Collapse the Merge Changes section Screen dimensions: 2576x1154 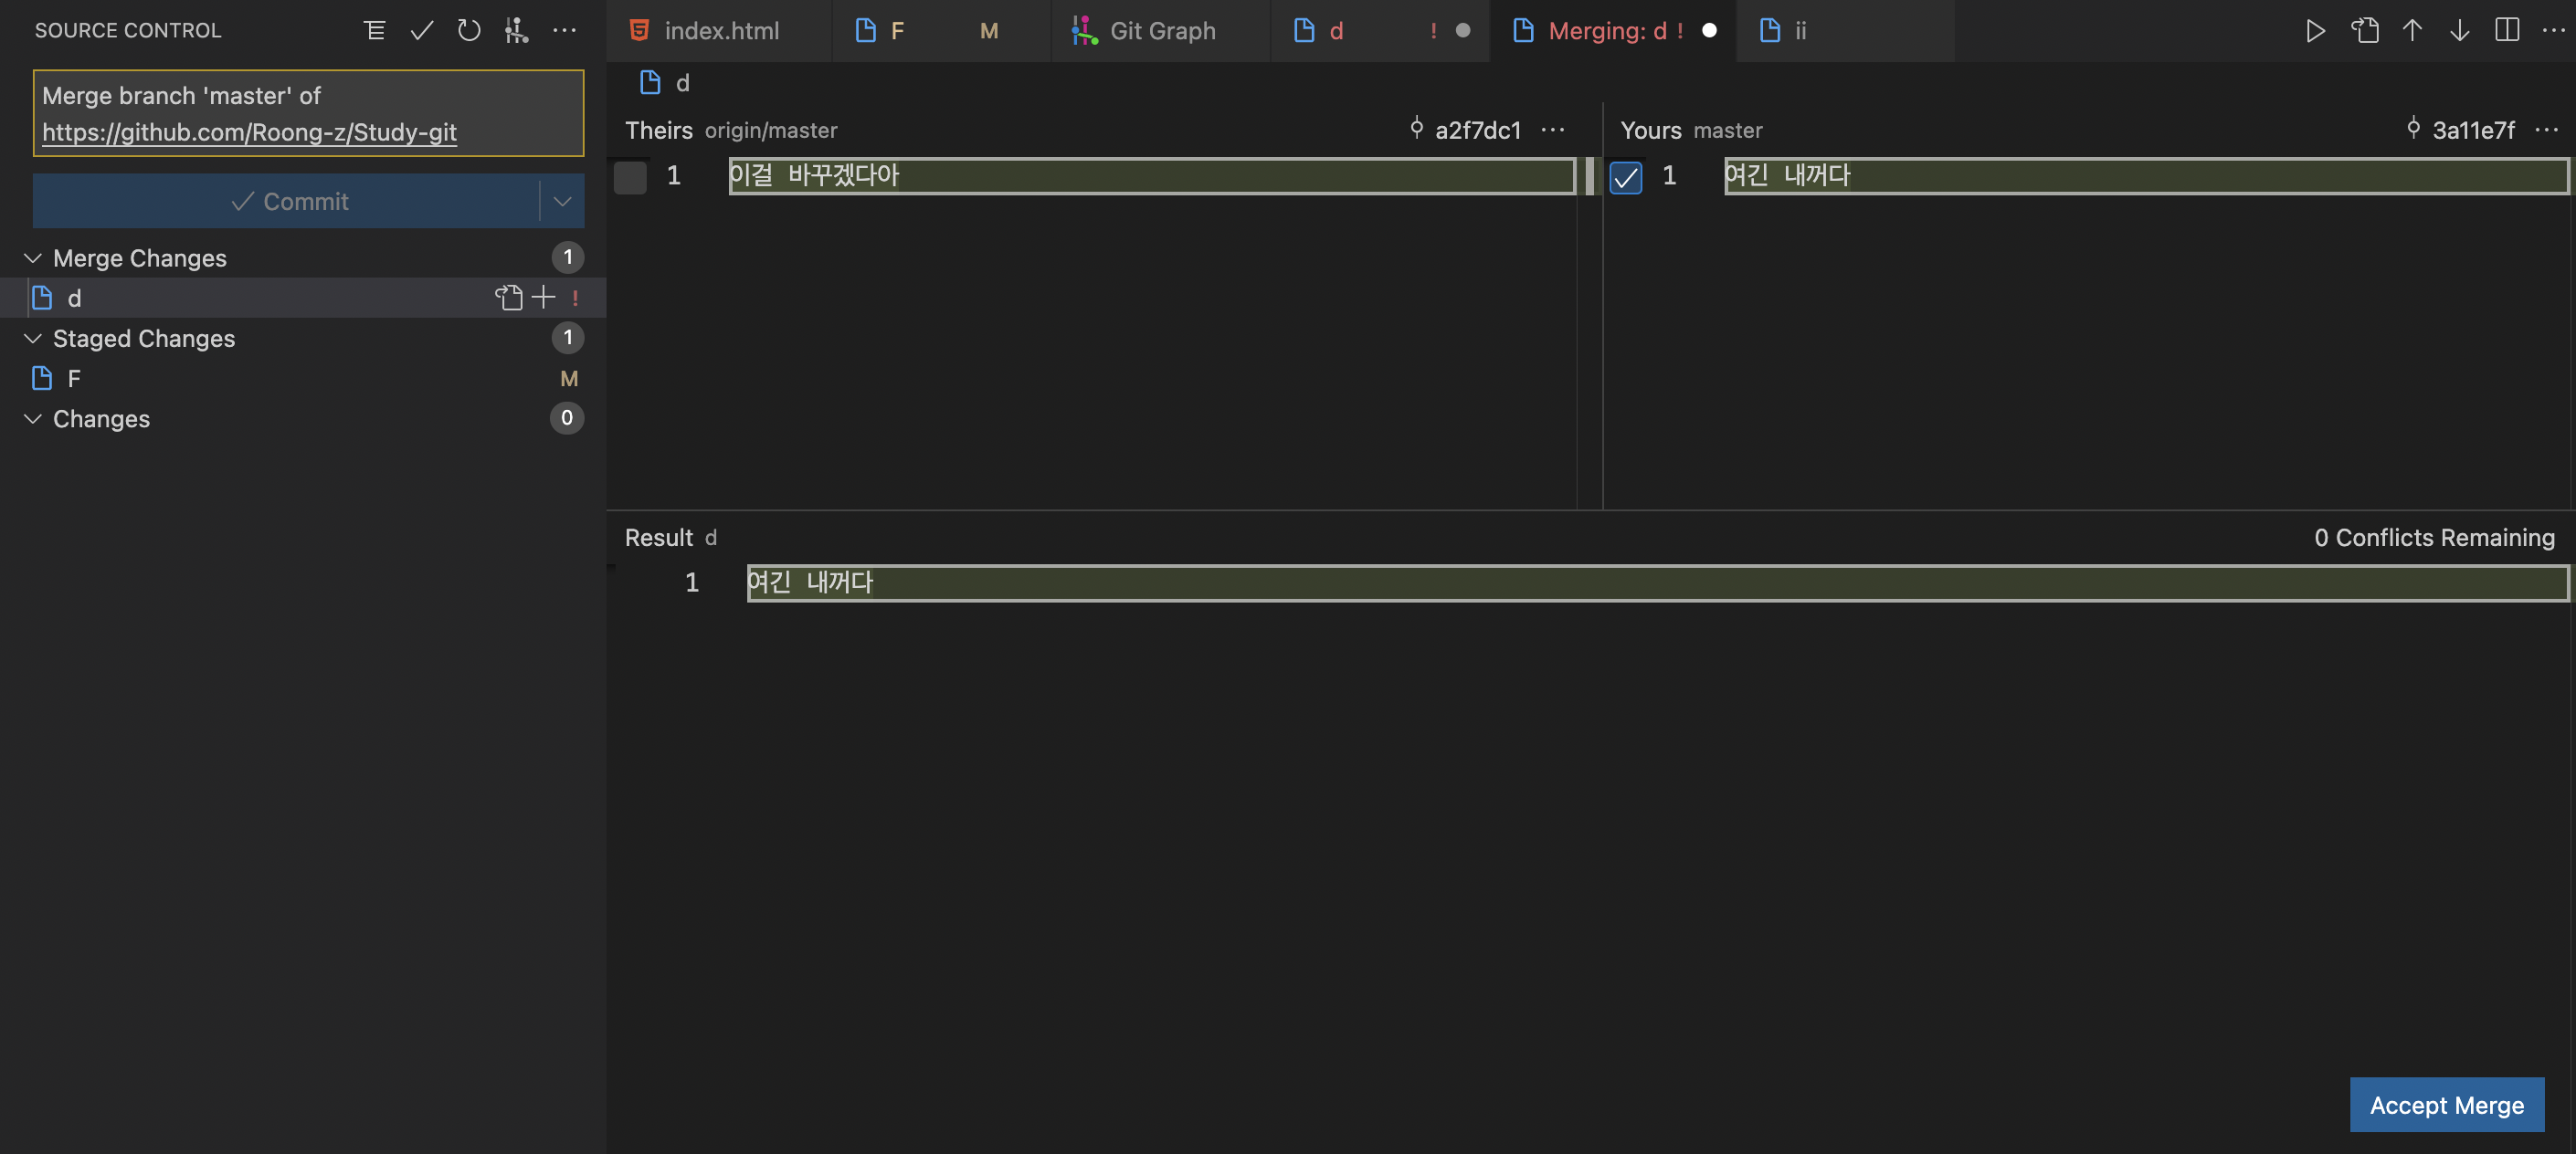tap(33, 257)
